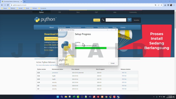Open the Chrome three-dot menu
176x99 pixels.
tap(174, 5)
